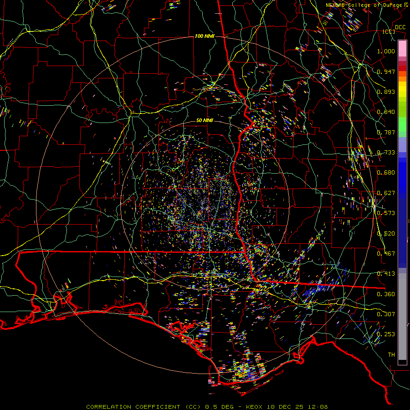
Task: Click the 100 NMI range ring label
Action: click(204, 36)
